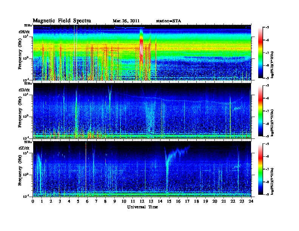Click the "Magnetic Field Spectra" plot title
Image resolution: width=299 pixels, height=231 pixels.
(62, 21)
